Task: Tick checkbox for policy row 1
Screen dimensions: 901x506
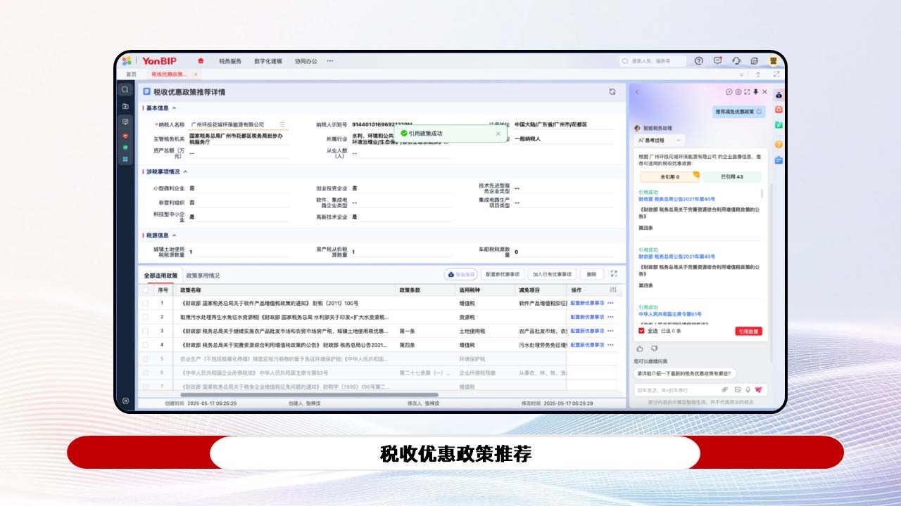Action: (146, 303)
